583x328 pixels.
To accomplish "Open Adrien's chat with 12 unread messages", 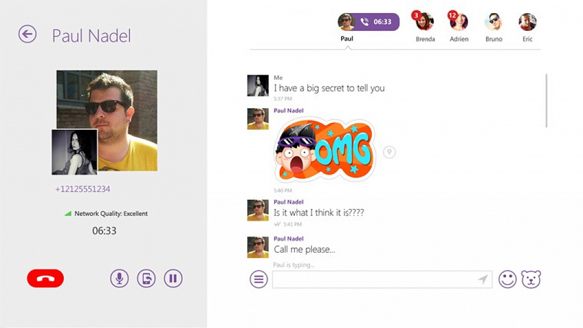I will pyautogui.click(x=459, y=27).
